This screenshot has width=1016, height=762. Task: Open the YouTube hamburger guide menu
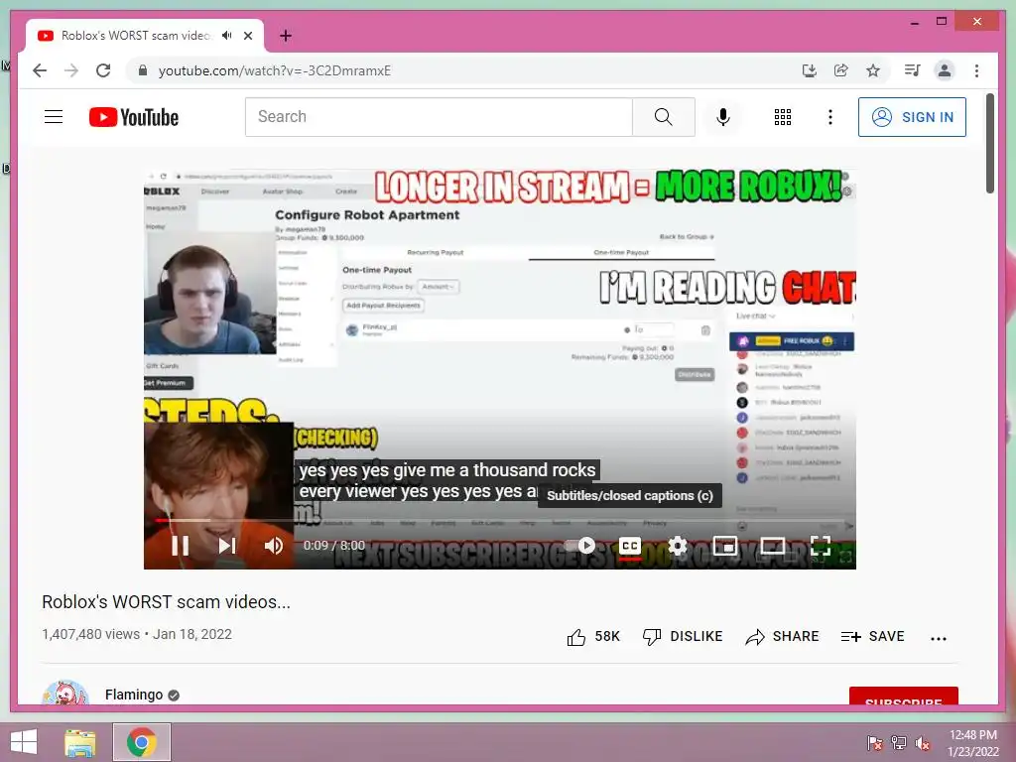tap(54, 117)
